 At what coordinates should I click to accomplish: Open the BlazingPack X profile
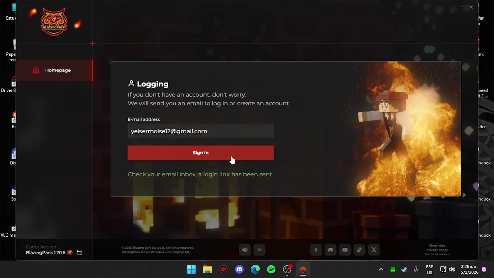click(x=374, y=250)
